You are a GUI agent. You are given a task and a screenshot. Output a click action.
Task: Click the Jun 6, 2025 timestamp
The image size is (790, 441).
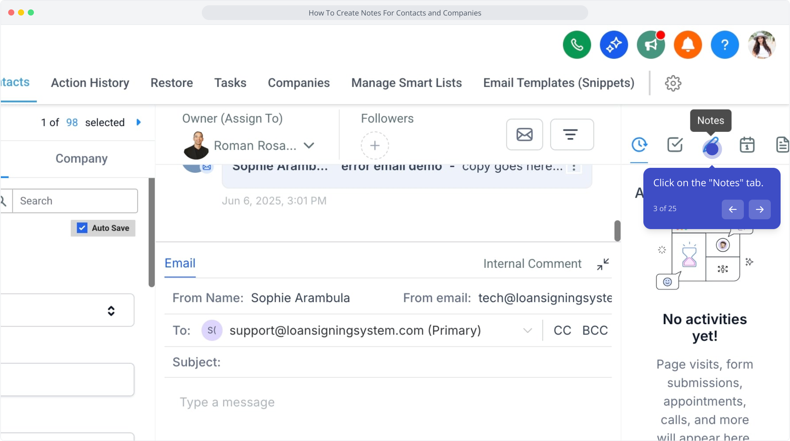pos(274,201)
